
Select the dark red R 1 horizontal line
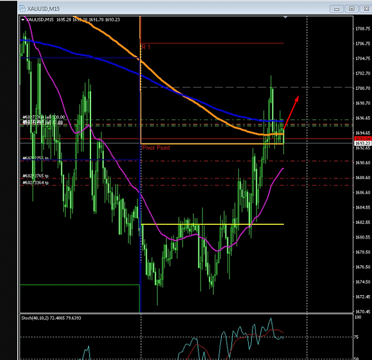point(212,43)
